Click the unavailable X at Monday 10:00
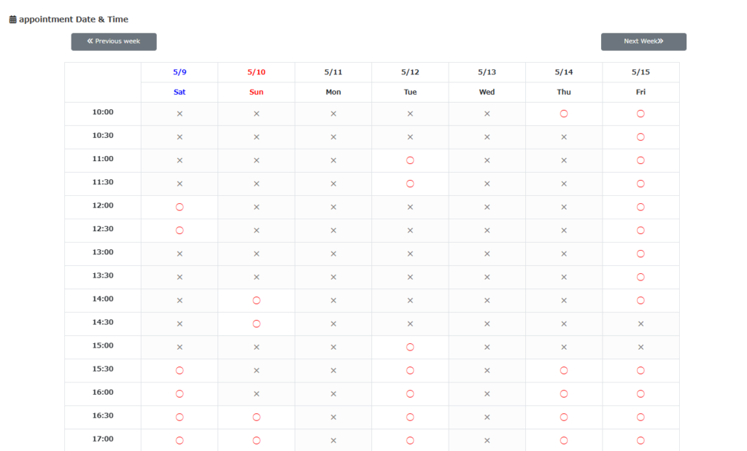 [333, 114]
